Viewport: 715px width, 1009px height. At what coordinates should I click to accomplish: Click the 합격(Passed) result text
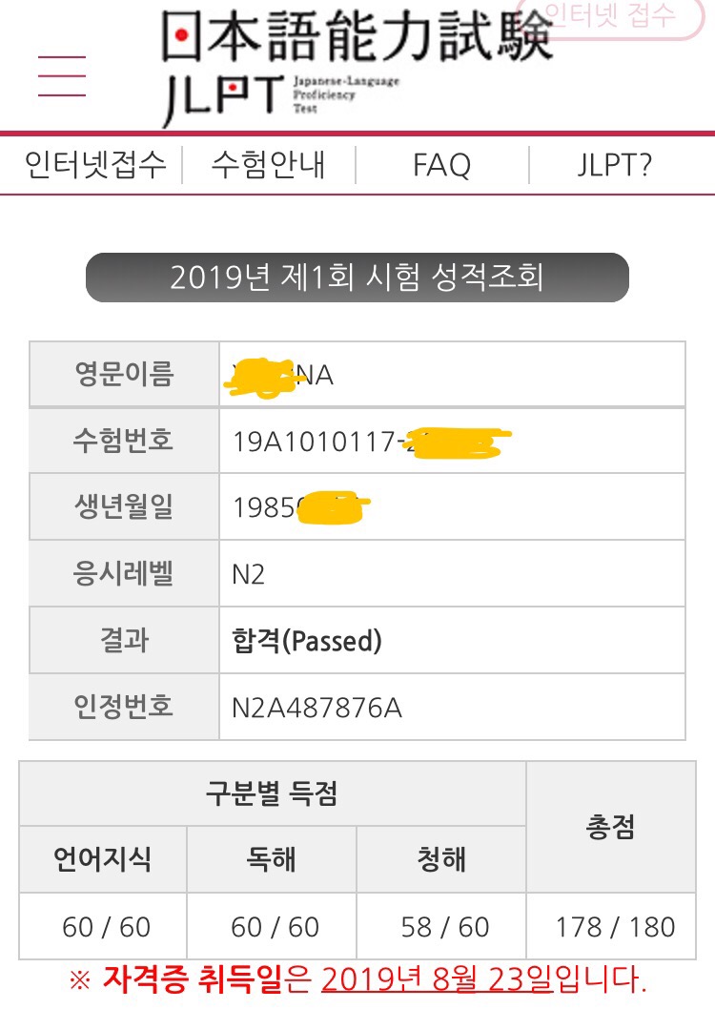tap(306, 641)
